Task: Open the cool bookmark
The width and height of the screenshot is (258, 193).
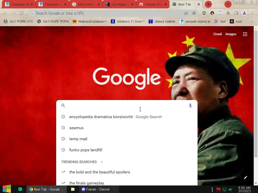Action: (236, 22)
